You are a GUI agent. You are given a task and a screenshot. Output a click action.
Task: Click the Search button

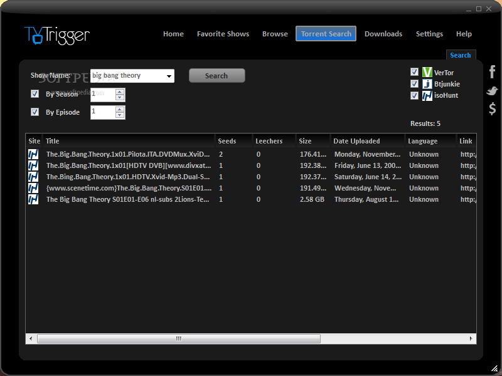pos(216,76)
